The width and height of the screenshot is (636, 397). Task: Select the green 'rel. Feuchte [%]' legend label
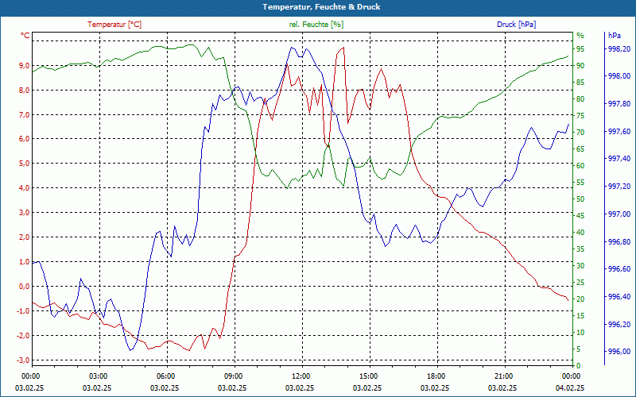click(x=316, y=25)
